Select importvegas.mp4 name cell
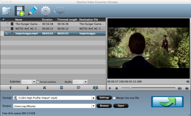The image size is (191, 116). click(26, 34)
